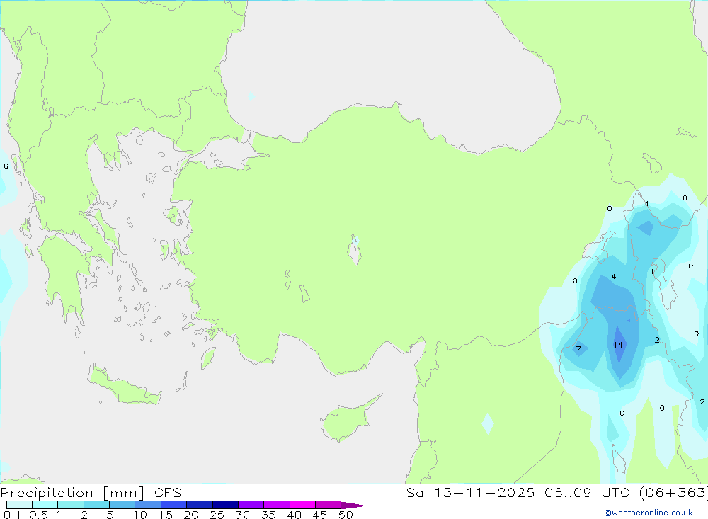Click the 'Precipitation [mm]' title text
This screenshot has height=519, width=708.
(x=73, y=492)
